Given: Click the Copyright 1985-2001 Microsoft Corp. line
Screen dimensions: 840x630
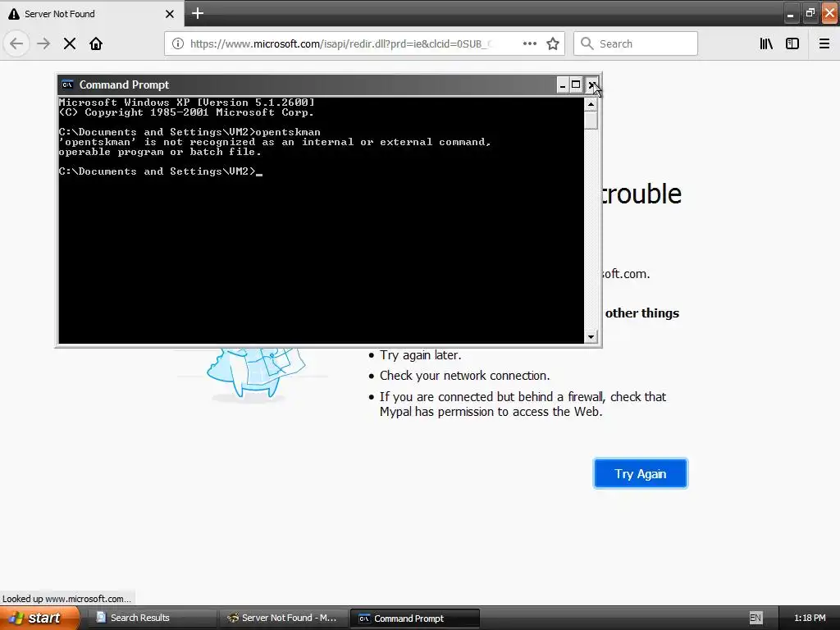Looking at the screenshot, I should coord(186,112).
